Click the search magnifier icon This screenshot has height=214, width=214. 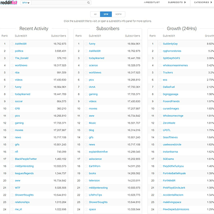88,3
